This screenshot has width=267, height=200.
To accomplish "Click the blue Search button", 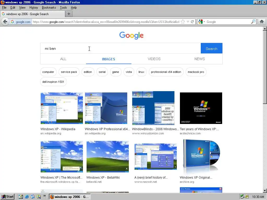I will [211, 48].
